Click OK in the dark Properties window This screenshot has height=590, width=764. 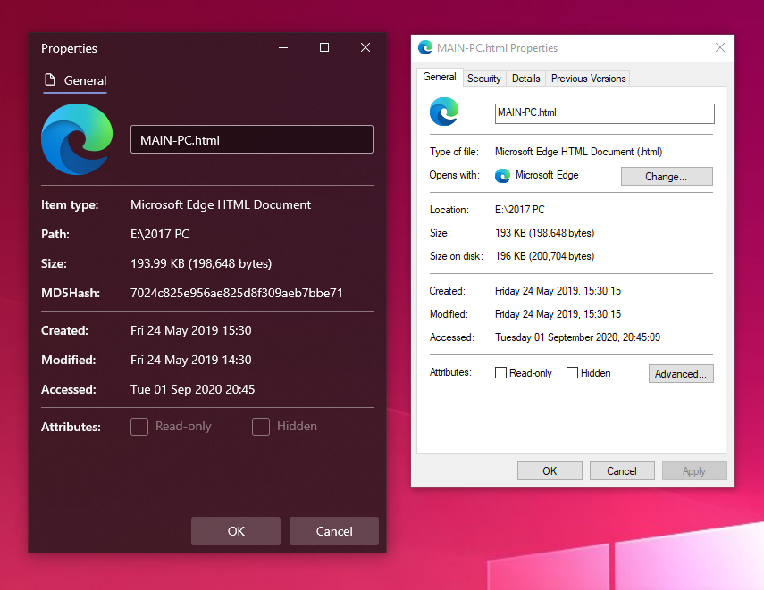click(x=236, y=531)
